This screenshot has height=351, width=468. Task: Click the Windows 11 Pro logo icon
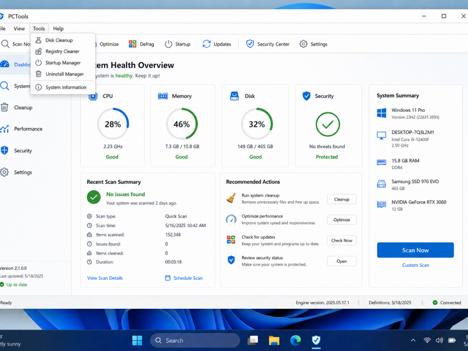pos(381,113)
